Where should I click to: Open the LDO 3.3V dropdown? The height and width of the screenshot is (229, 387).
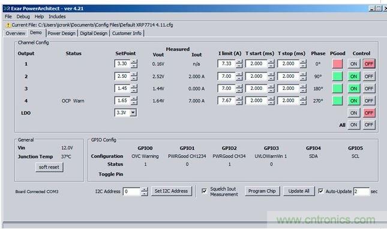coord(133,113)
